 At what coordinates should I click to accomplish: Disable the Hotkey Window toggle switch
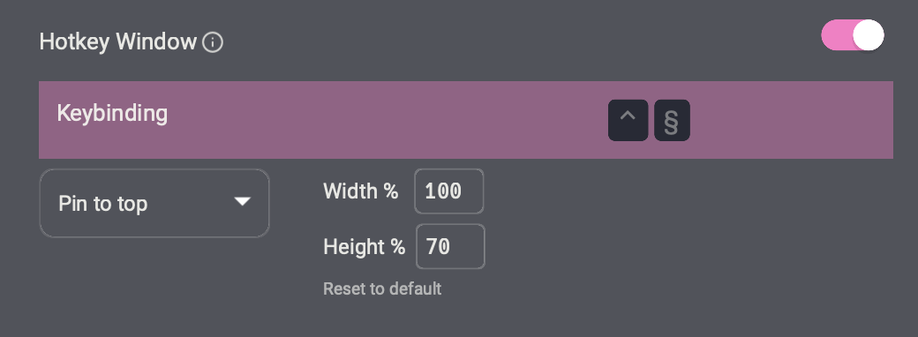[853, 35]
